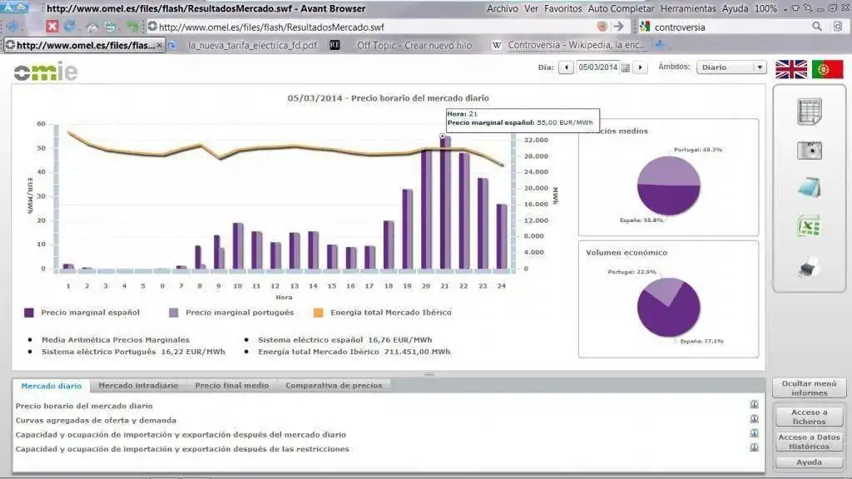This screenshot has width=852, height=479.
Task: Go to previous day with left arrow
Action: click(567, 67)
